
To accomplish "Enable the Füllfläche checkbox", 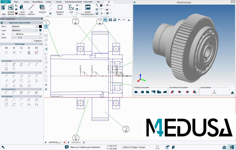I will [32, 41].
